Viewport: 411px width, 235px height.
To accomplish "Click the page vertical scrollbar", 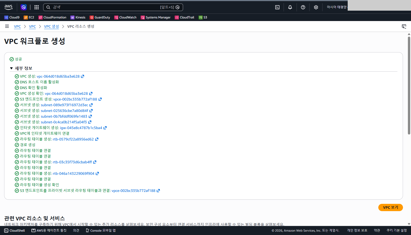I will pos(409,86).
